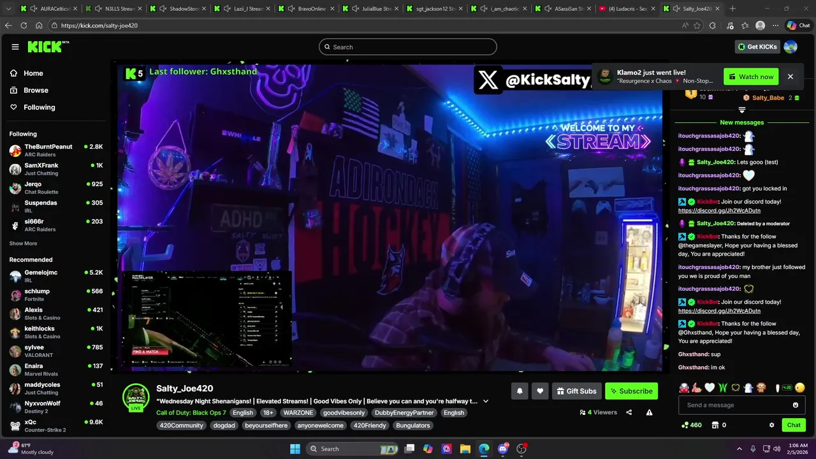
Task: Click the browser refresh button
Action: pyautogui.click(x=24, y=25)
